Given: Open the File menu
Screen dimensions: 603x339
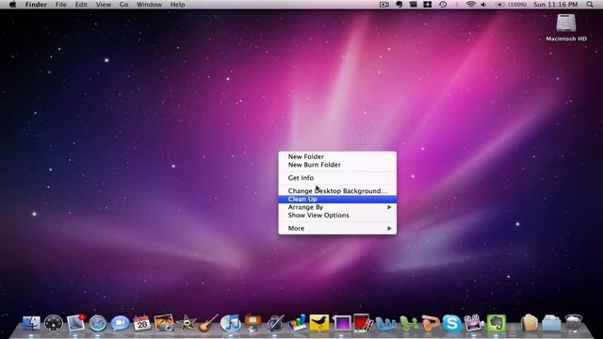Looking at the screenshot, I should (x=60, y=5).
